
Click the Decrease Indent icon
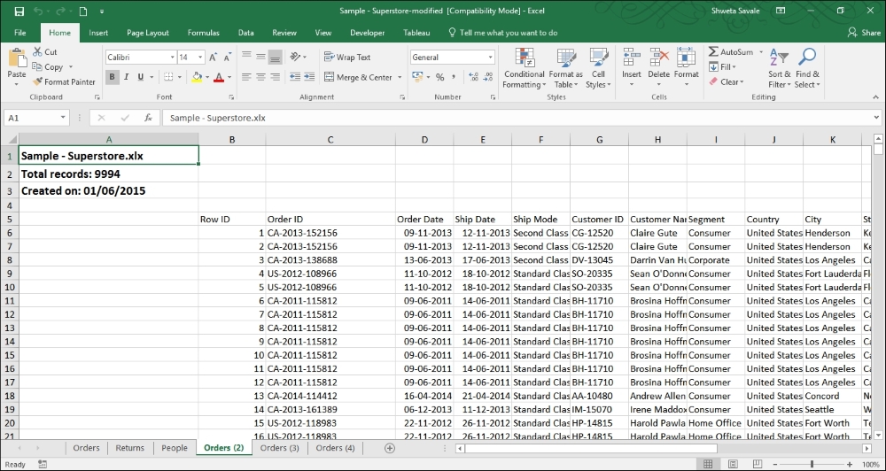[294, 77]
